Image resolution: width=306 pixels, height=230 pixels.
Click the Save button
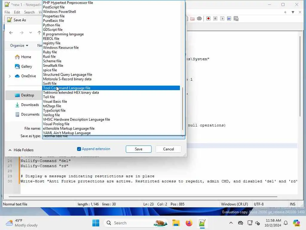coord(139,149)
